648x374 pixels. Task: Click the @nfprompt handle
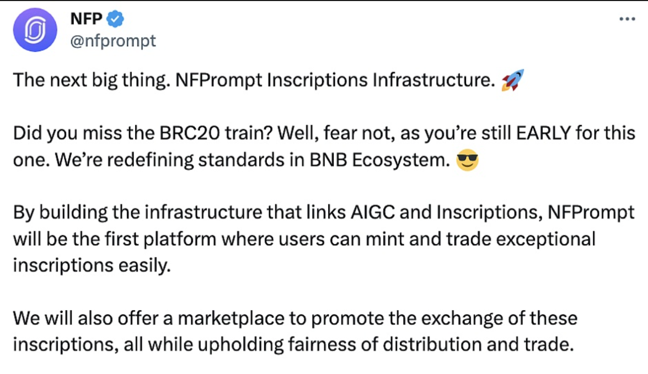pos(114,40)
